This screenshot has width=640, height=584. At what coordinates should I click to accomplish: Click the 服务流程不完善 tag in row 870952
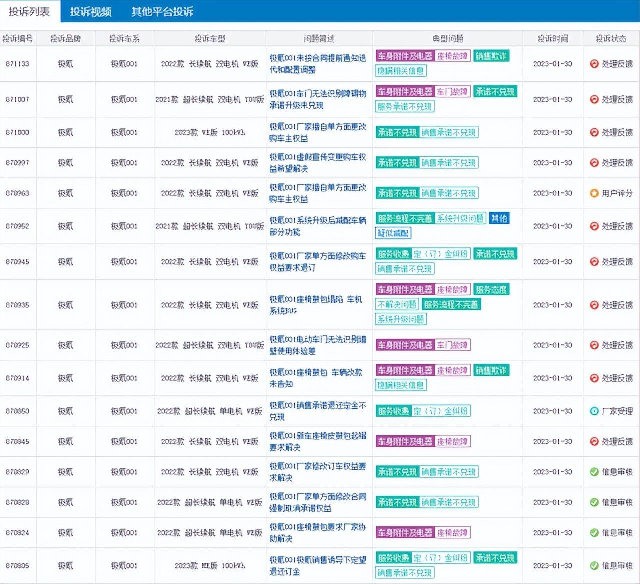click(x=405, y=218)
